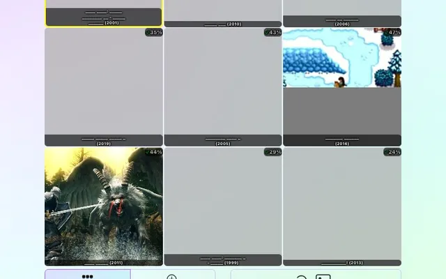The height and width of the screenshot is (279, 446).
Task: Click the 29% checkmark badge
Action: 272,152
